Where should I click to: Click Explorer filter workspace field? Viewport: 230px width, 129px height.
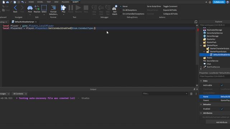(215, 25)
